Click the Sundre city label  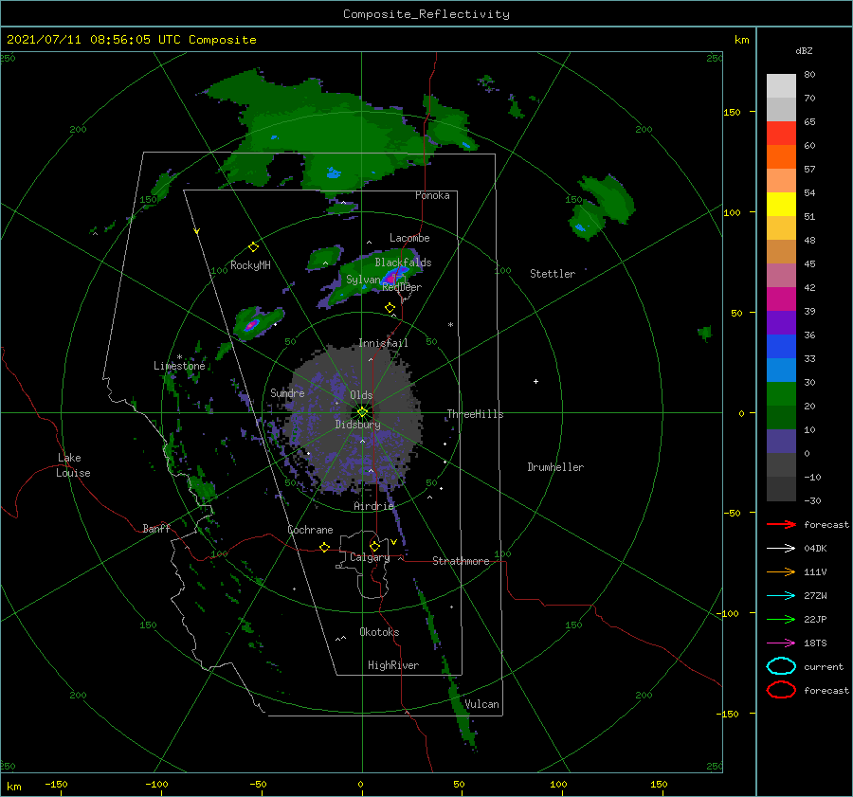pos(287,392)
